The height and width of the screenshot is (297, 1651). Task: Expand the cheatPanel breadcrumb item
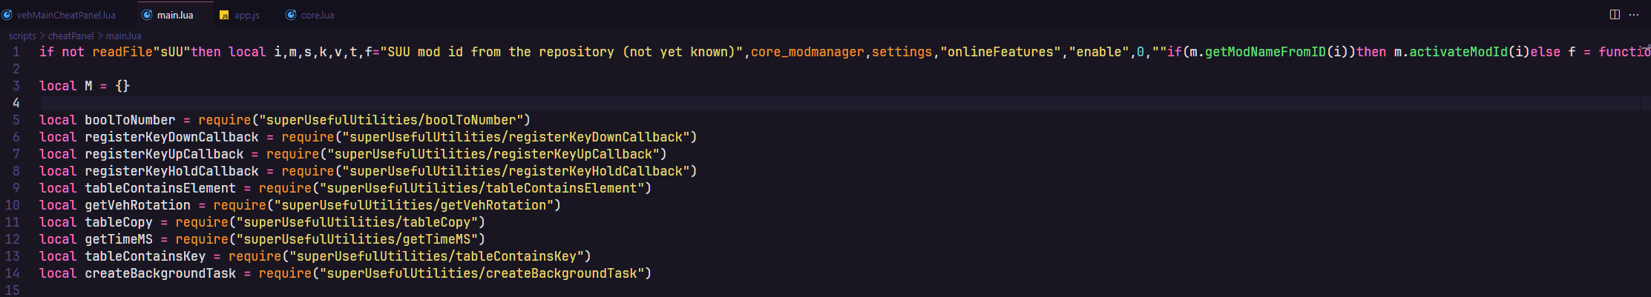(70, 36)
